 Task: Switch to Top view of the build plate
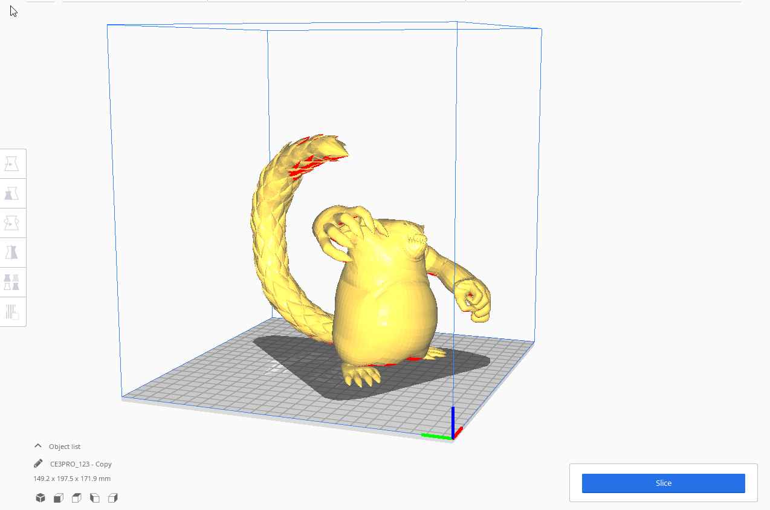(x=76, y=497)
